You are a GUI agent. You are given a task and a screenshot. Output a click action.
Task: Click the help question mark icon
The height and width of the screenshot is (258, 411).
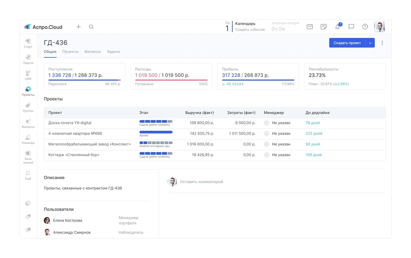(x=365, y=27)
